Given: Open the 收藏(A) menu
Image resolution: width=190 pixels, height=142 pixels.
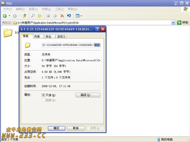Looking at the screenshot, I should click(46, 9).
